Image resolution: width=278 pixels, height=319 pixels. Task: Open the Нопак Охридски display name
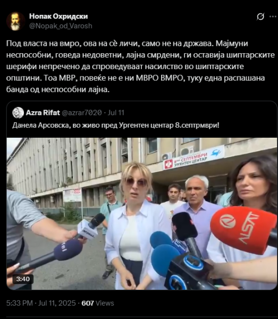58,16
